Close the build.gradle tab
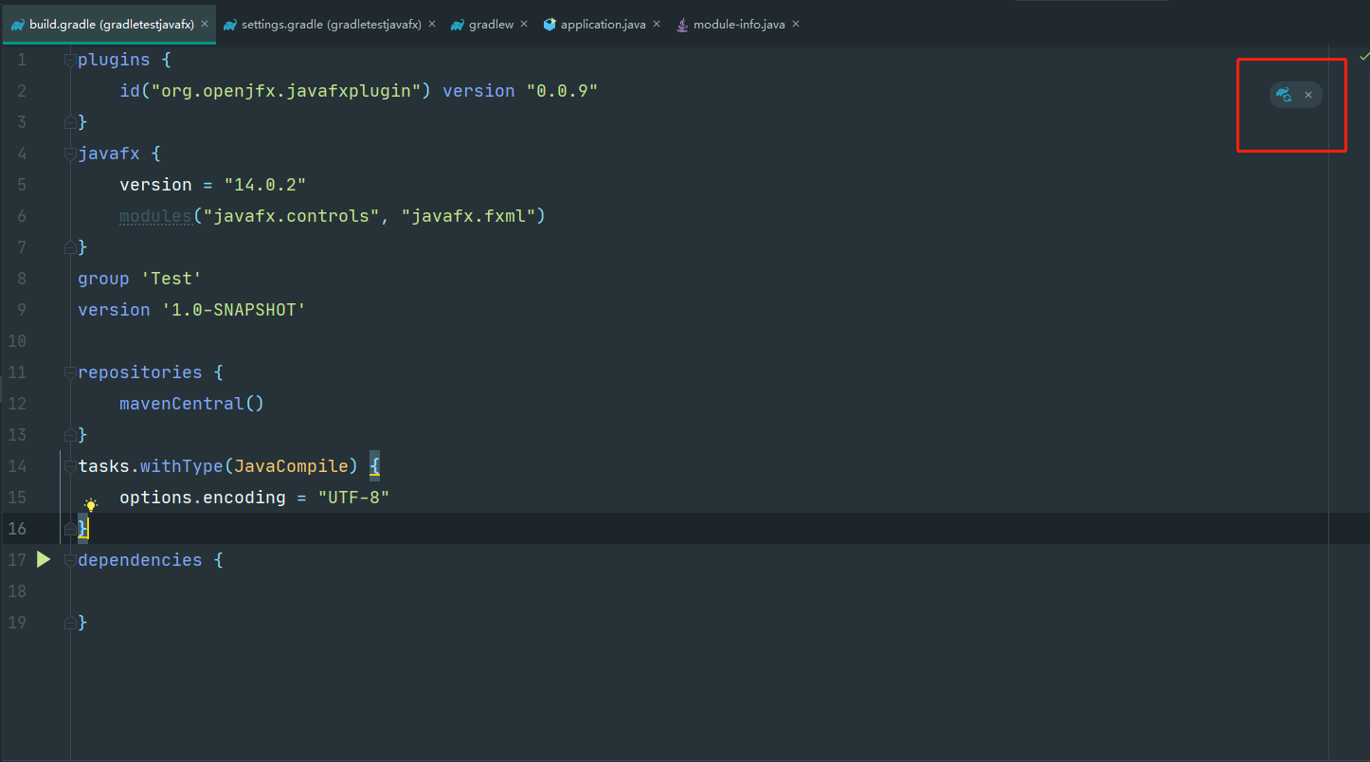Image resolution: width=1370 pixels, height=762 pixels. tap(205, 25)
